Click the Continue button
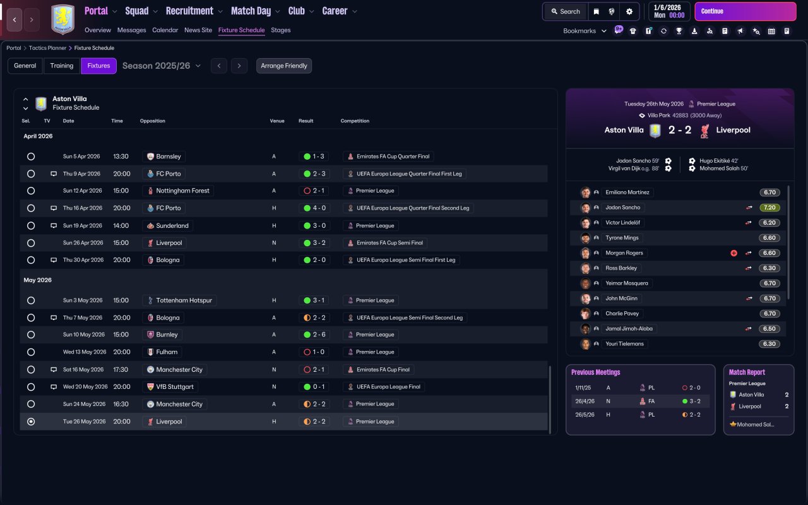 (x=746, y=11)
